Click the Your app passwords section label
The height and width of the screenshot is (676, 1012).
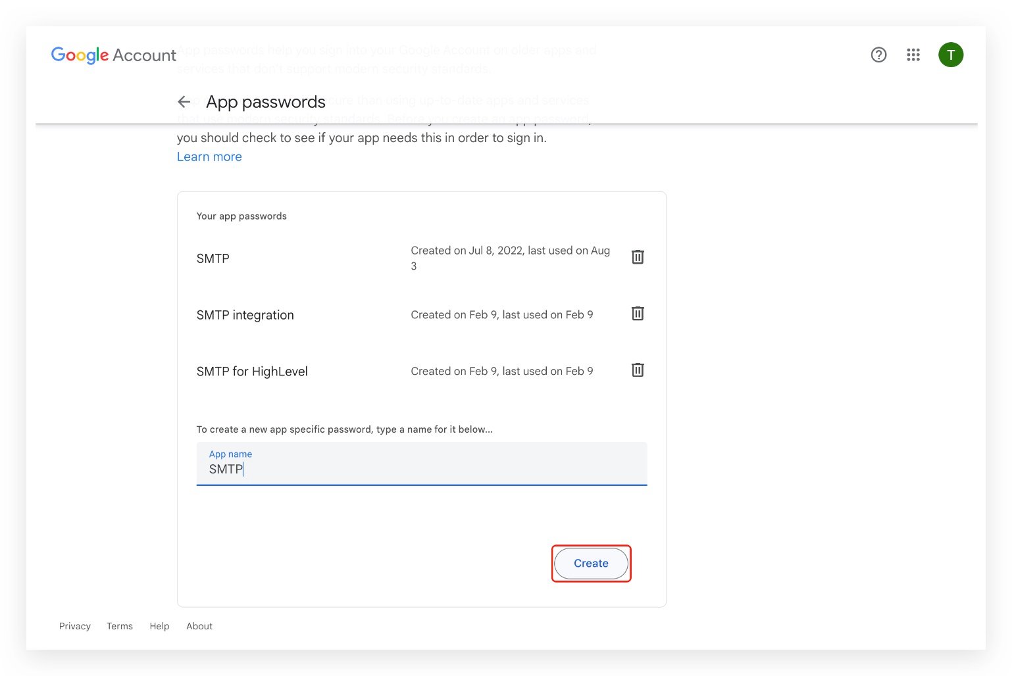click(x=241, y=216)
